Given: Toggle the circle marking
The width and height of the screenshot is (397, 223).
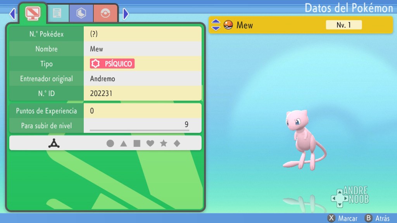Looking at the screenshot, I should [x=110, y=144].
